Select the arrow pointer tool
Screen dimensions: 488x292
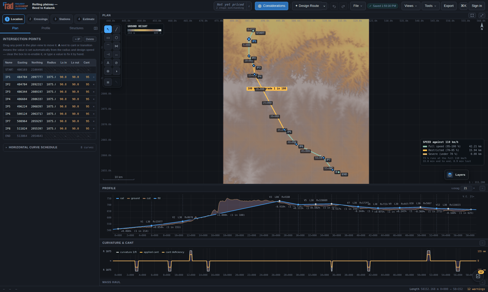(108, 29)
